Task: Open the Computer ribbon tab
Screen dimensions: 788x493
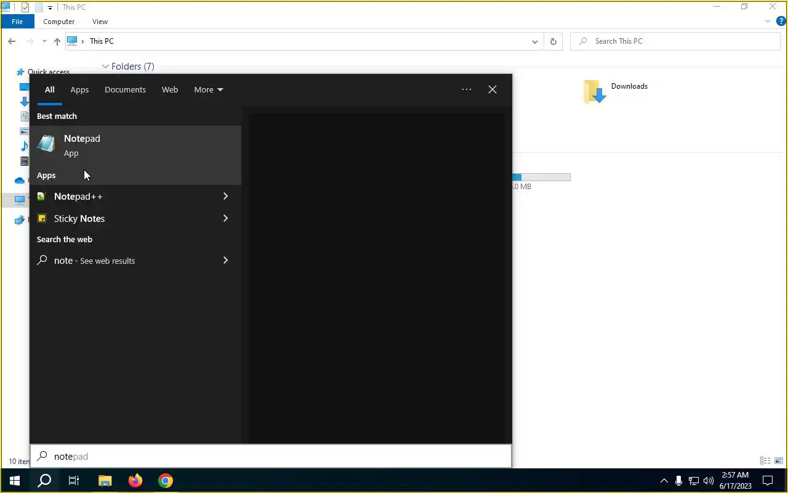Action: [x=59, y=22]
